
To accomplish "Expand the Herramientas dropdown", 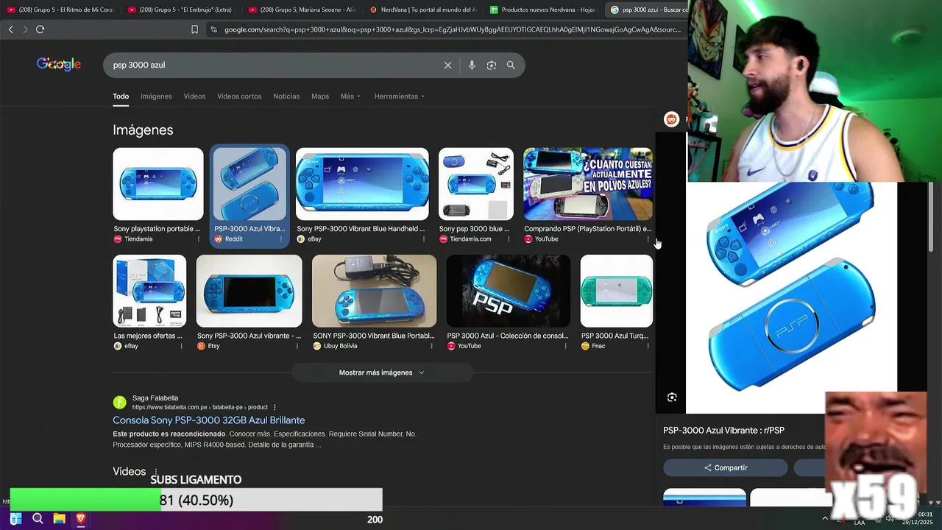I will point(399,96).
